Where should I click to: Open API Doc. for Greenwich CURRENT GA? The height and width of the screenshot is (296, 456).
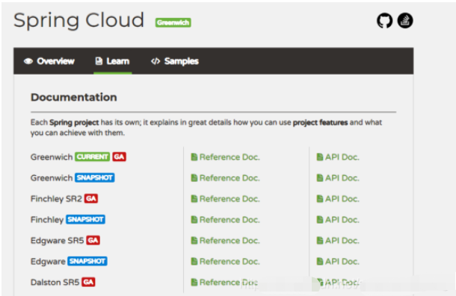(338, 157)
